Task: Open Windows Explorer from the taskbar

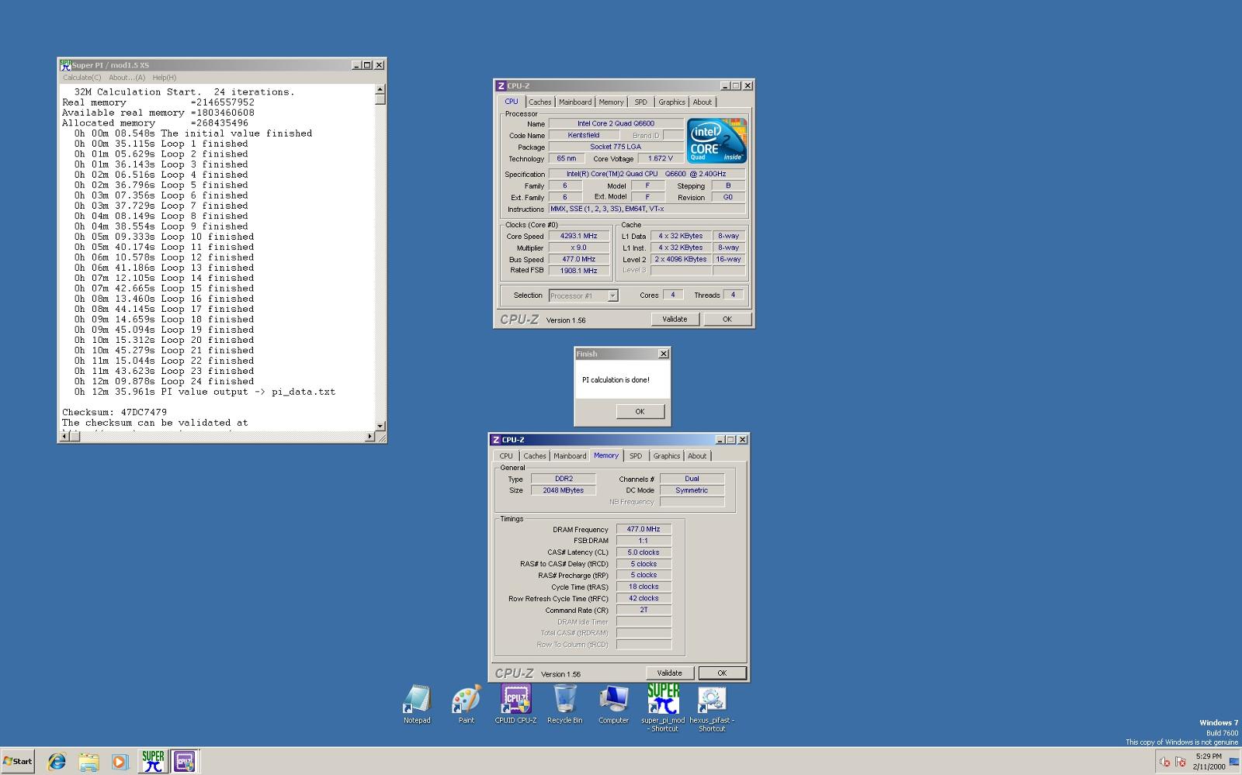Action: click(x=88, y=762)
